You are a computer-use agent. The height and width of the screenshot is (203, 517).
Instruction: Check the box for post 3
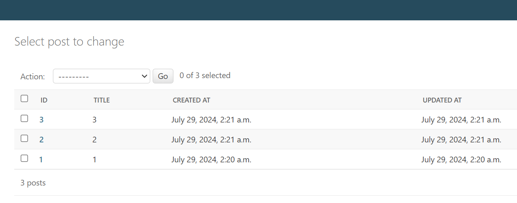coord(24,118)
